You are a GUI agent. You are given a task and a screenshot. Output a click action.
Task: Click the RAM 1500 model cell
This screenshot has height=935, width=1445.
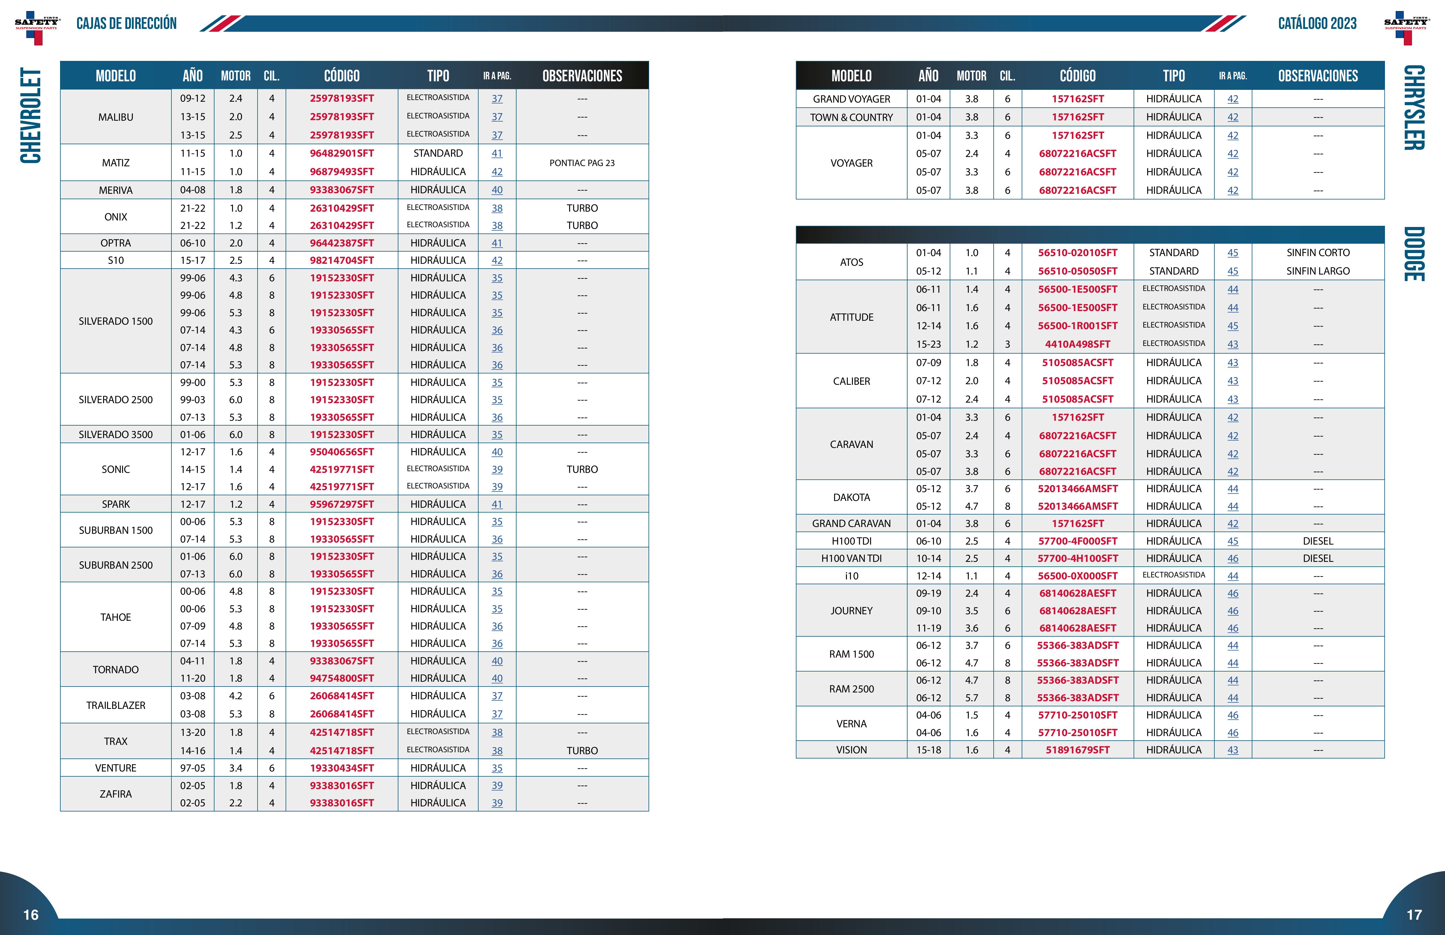(852, 654)
